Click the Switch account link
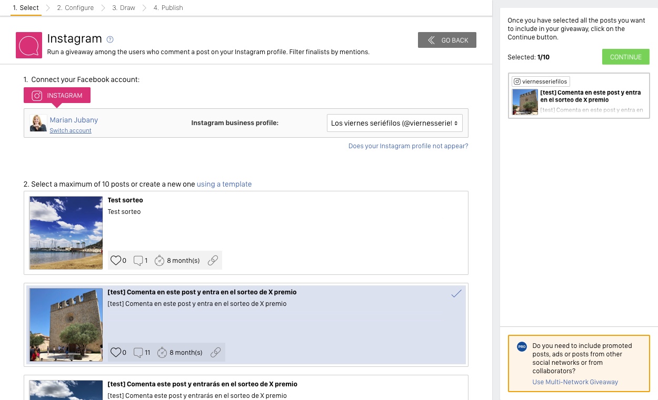 (x=71, y=130)
